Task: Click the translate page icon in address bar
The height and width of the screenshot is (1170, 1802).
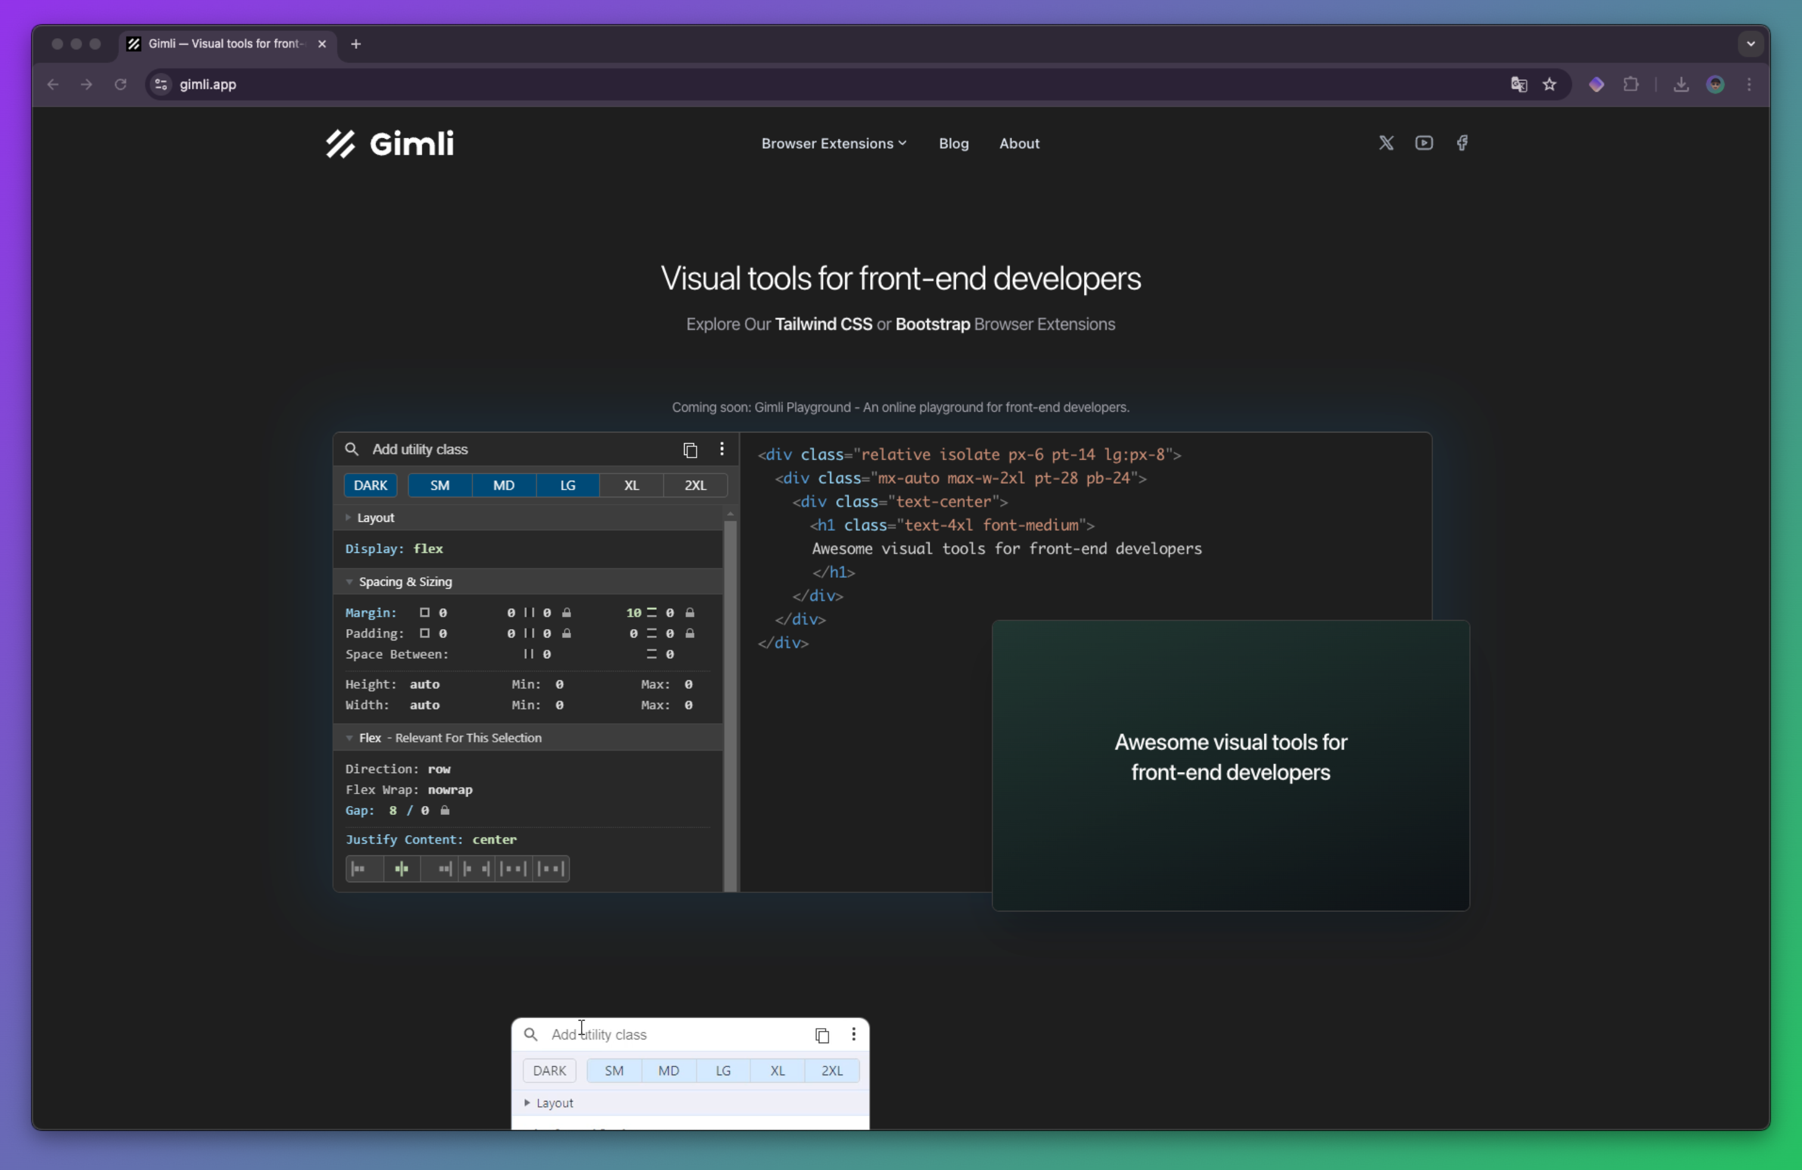Action: (x=1518, y=85)
